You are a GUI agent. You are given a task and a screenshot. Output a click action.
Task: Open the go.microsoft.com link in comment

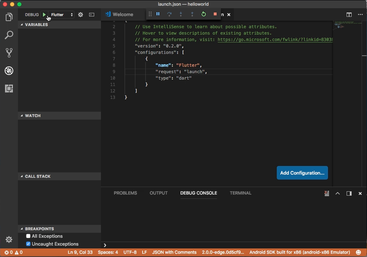pos(275,40)
